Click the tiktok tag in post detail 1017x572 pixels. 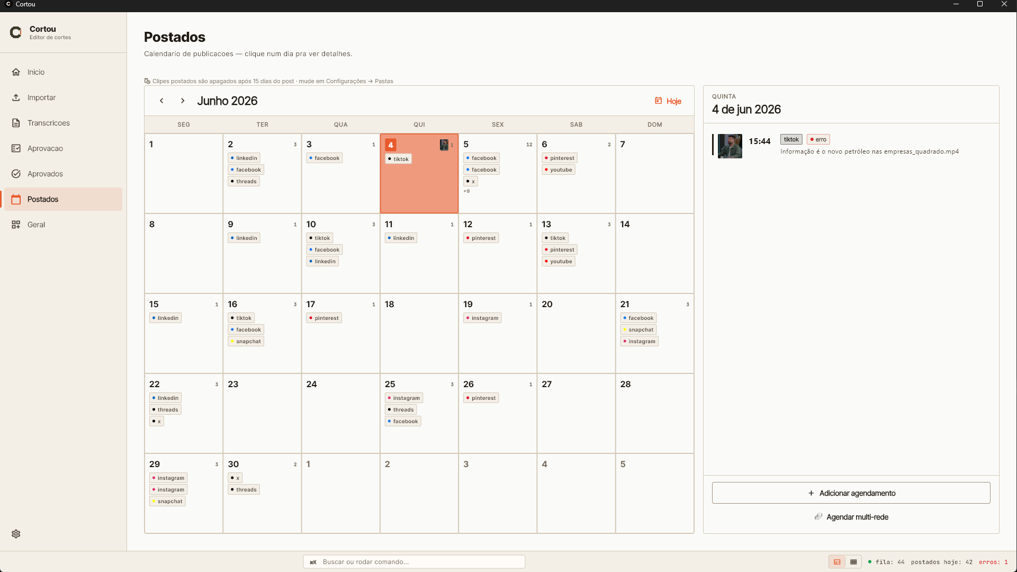pos(791,139)
